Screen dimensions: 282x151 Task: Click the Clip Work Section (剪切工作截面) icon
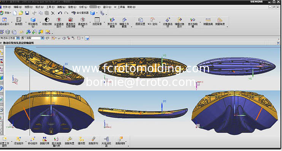[x=112, y=22]
